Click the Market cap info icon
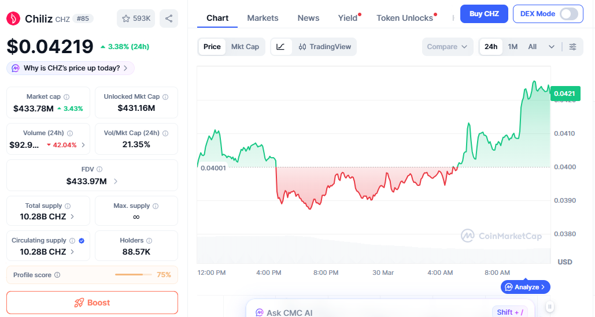595x317 pixels. (x=66, y=97)
